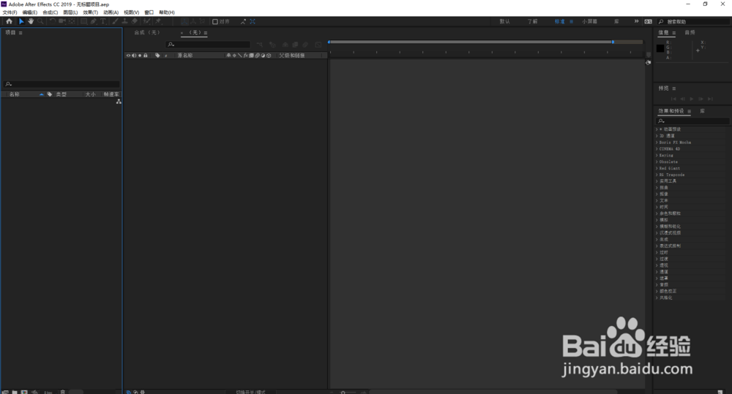
Task: Click the eye video visibility column header
Action: pyautogui.click(x=128, y=56)
